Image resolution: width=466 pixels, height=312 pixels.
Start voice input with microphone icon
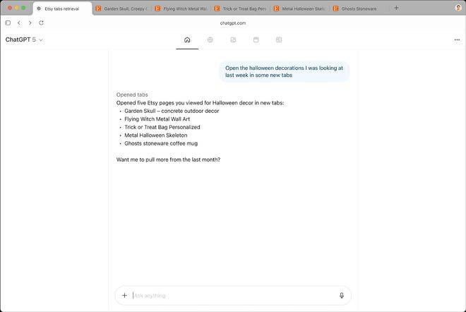click(x=342, y=296)
